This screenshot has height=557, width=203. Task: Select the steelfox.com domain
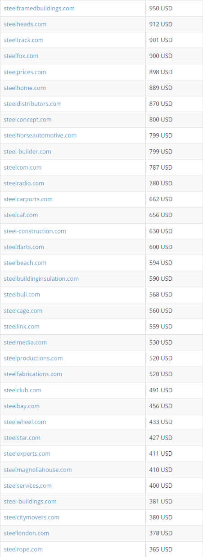pyautogui.click(x=21, y=56)
